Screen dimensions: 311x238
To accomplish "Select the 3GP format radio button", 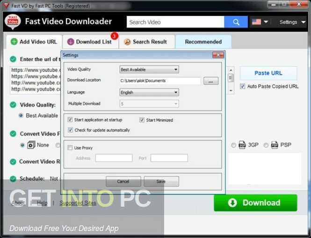I will [234, 145].
